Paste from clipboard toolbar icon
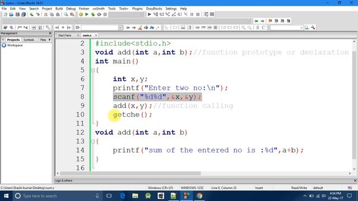The height and width of the screenshot is (201, 358). 58,15
